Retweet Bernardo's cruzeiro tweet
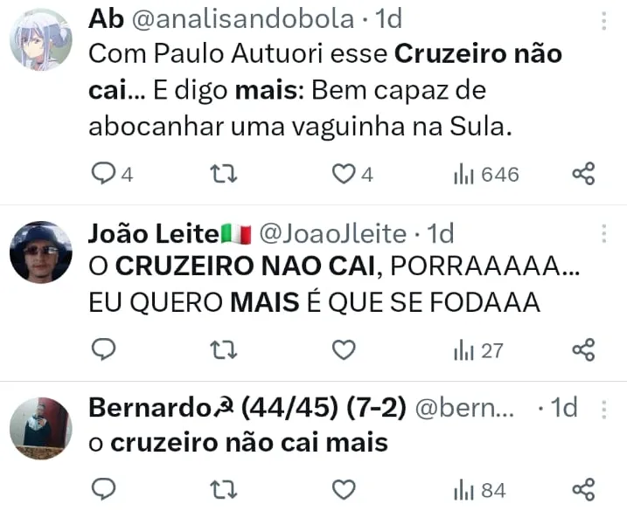 [224, 490]
